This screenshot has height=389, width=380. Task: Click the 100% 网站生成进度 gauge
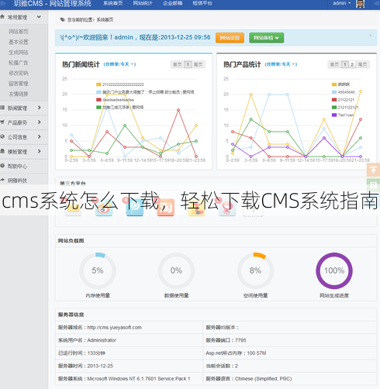pos(334,270)
